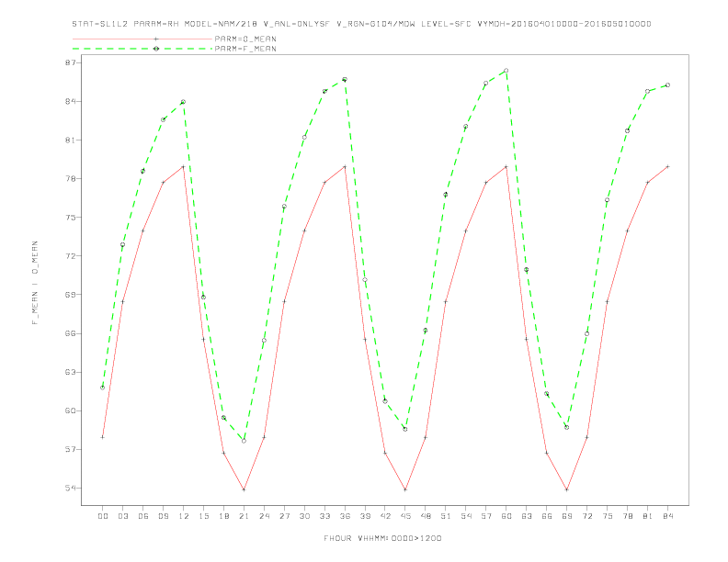Click the red O_MEAN peak point at hour 12
728x562 pixels.
tap(184, 166)
